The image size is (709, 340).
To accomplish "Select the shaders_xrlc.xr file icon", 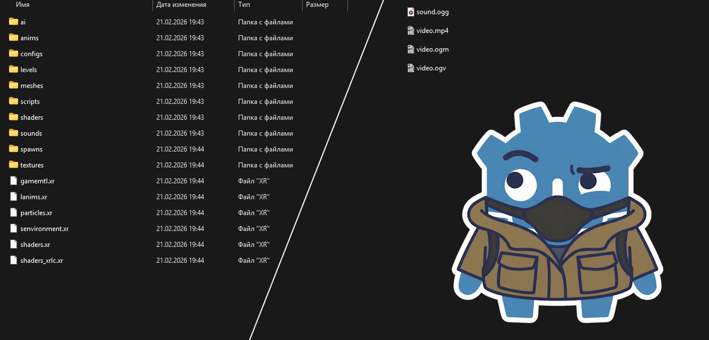I will point(14,260).
